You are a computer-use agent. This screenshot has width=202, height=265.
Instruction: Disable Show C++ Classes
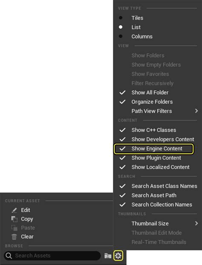[x=153, y=130]
